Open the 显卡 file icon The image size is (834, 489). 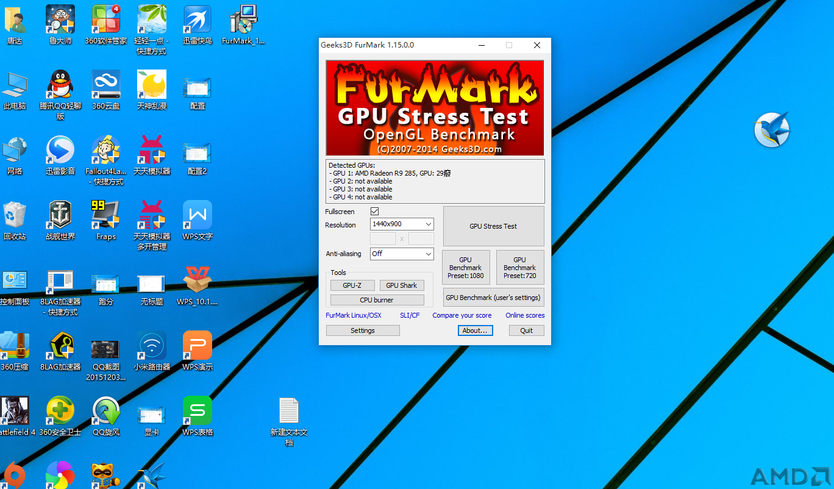(151, 415)
